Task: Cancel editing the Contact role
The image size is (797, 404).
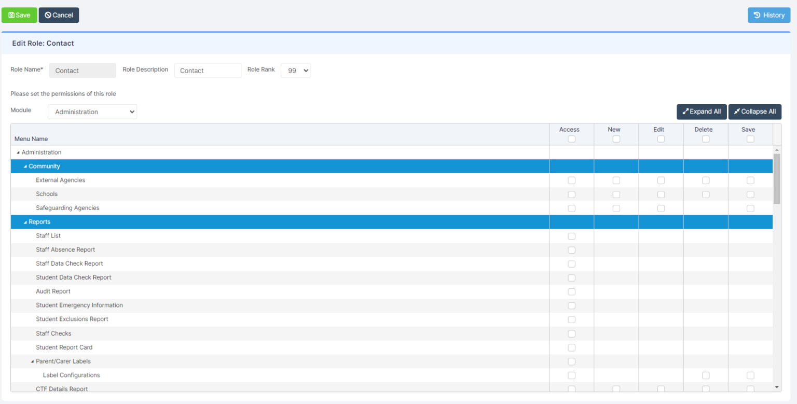Action: pos(58,15)
